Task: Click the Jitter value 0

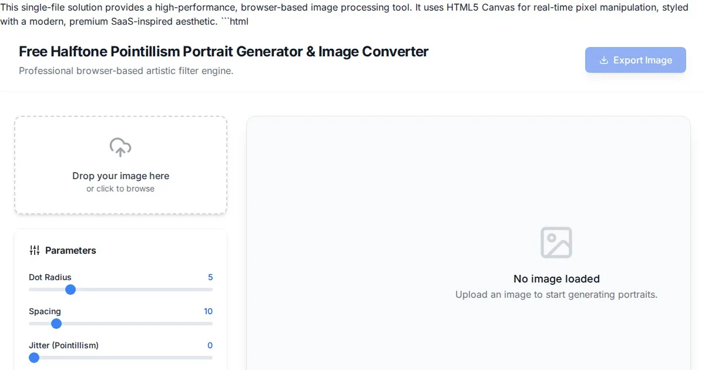Action: pyautogui.click(x=210, y=345)
